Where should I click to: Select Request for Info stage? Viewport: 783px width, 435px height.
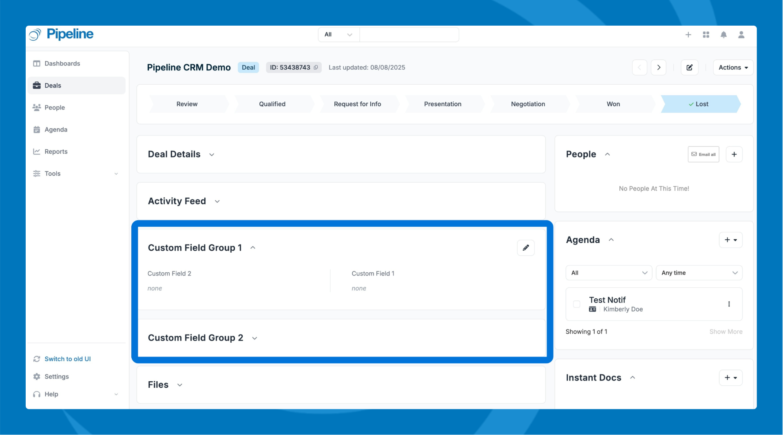tap(358, 104)
